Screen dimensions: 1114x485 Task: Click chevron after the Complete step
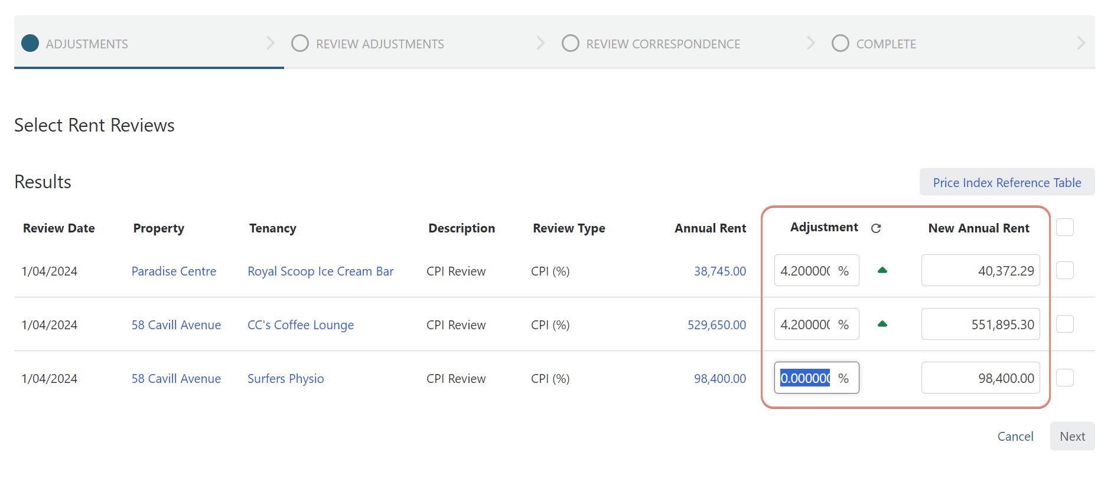pyautogui.click(x=1081, y=43)
